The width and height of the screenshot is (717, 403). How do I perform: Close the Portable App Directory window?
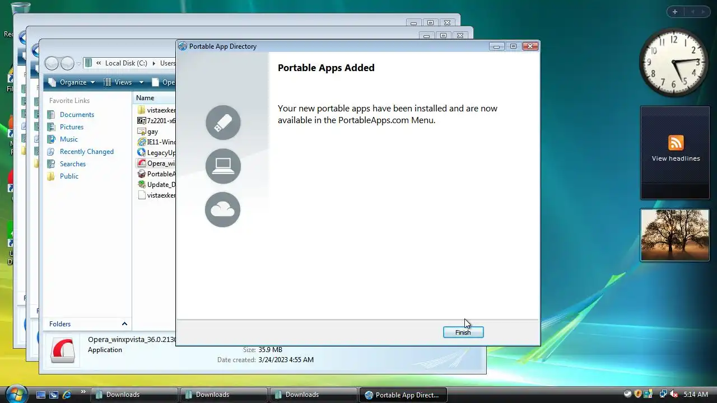click(x=530, y=46)
